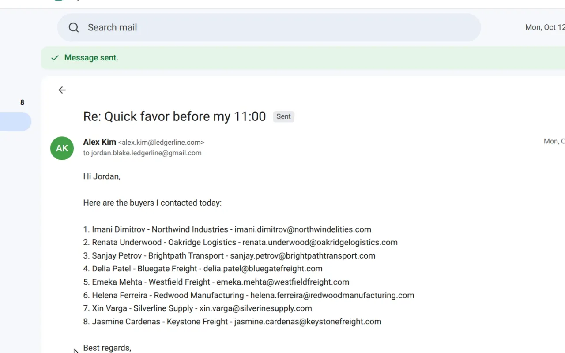
Task: Click the email xin.varga@silverinesupply.com
Action: pyautogui.click(x=256, y=308)
